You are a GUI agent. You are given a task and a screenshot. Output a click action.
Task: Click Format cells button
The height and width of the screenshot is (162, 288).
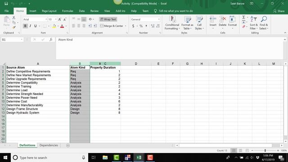point(232,23)
